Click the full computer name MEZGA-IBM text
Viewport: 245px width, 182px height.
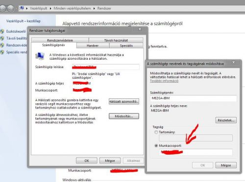[160, 111]
